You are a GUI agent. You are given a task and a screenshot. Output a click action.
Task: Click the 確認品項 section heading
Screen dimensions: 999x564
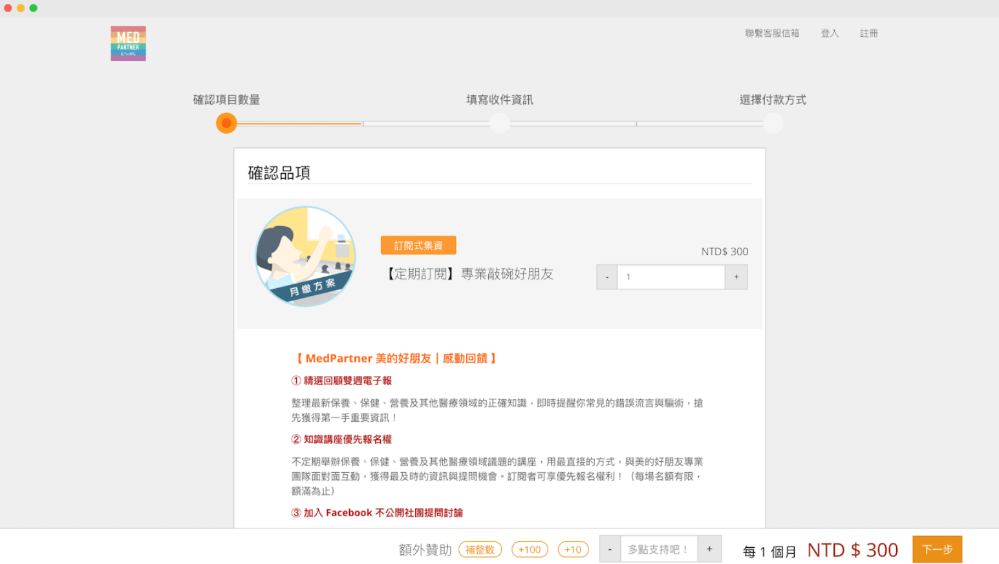point(279,172)
